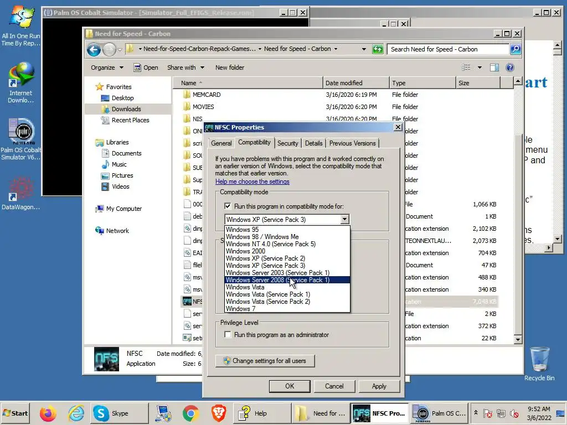Open the network computers taskbar icon

(x=163, y=413)
